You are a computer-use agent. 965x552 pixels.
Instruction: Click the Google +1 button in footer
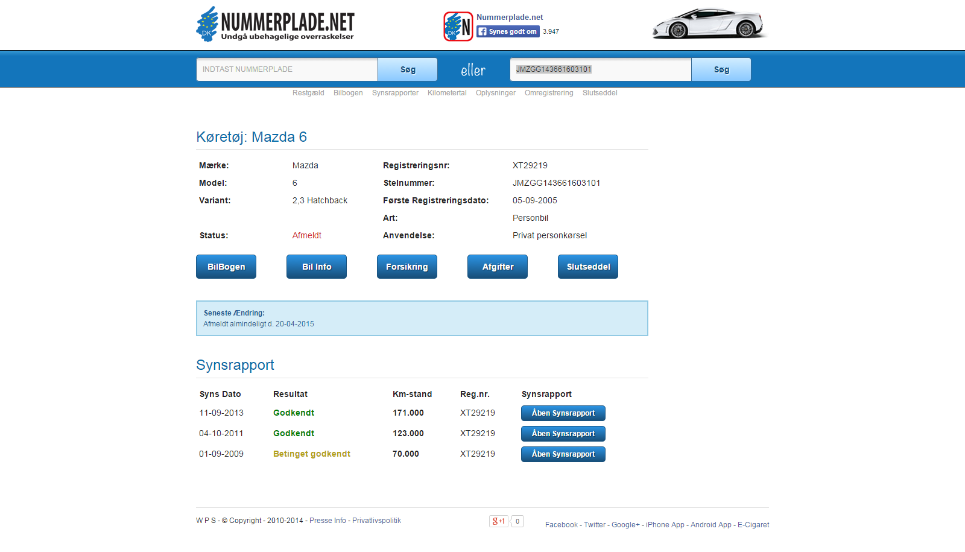(x=499, y=521)
